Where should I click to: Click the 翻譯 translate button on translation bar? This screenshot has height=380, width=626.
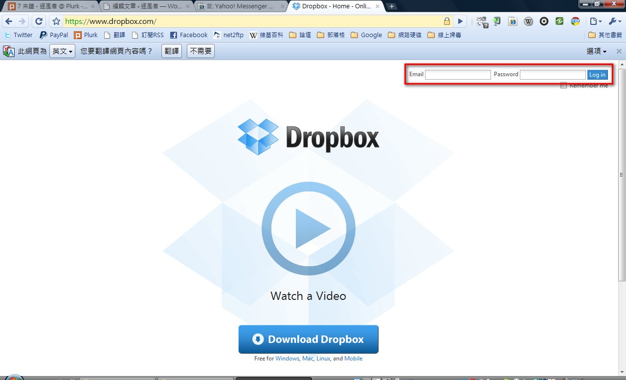(x=172, y=51)
